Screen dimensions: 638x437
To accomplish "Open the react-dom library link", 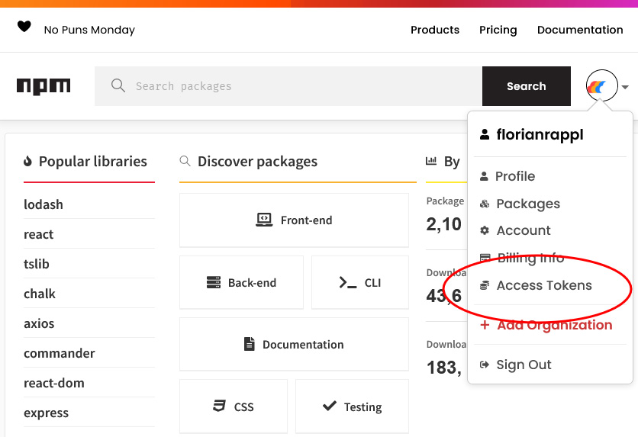I will 54,383.
